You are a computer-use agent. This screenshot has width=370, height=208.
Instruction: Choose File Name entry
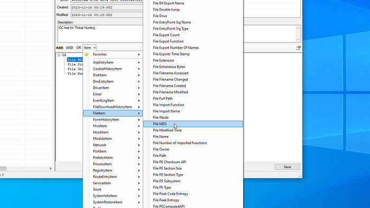tap(193, 137)
